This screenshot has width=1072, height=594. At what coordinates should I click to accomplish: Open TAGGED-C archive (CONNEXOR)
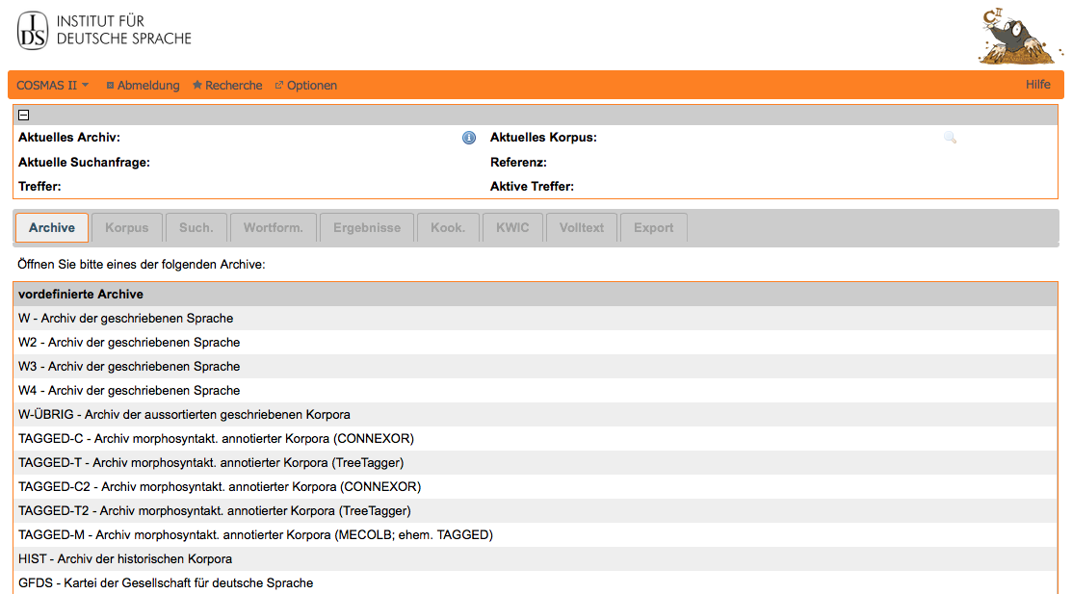536,438
